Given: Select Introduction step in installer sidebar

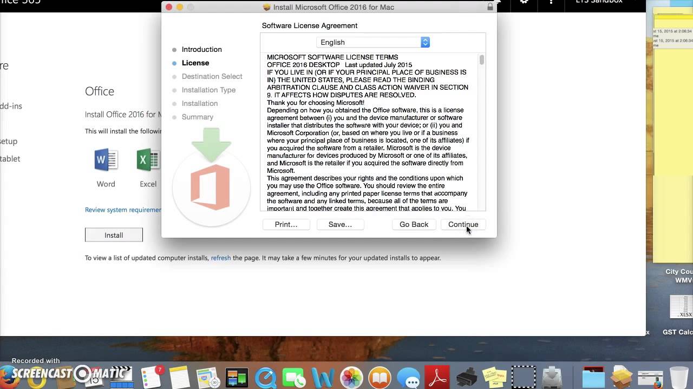Looking at the screenshot, I should [x=201, y=49].
